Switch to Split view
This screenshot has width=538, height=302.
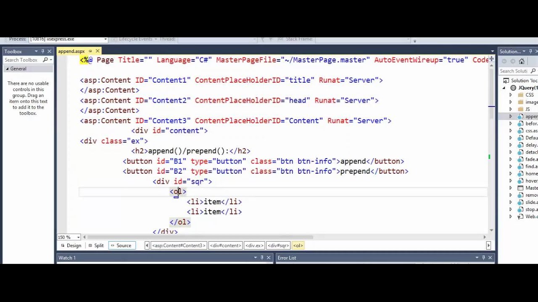click(96, 245)
